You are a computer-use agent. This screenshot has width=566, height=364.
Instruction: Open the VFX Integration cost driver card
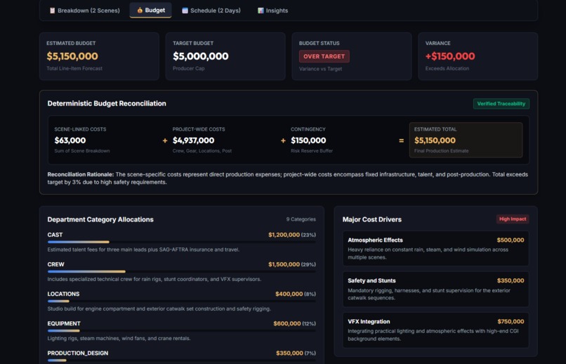tap(435, 330)
